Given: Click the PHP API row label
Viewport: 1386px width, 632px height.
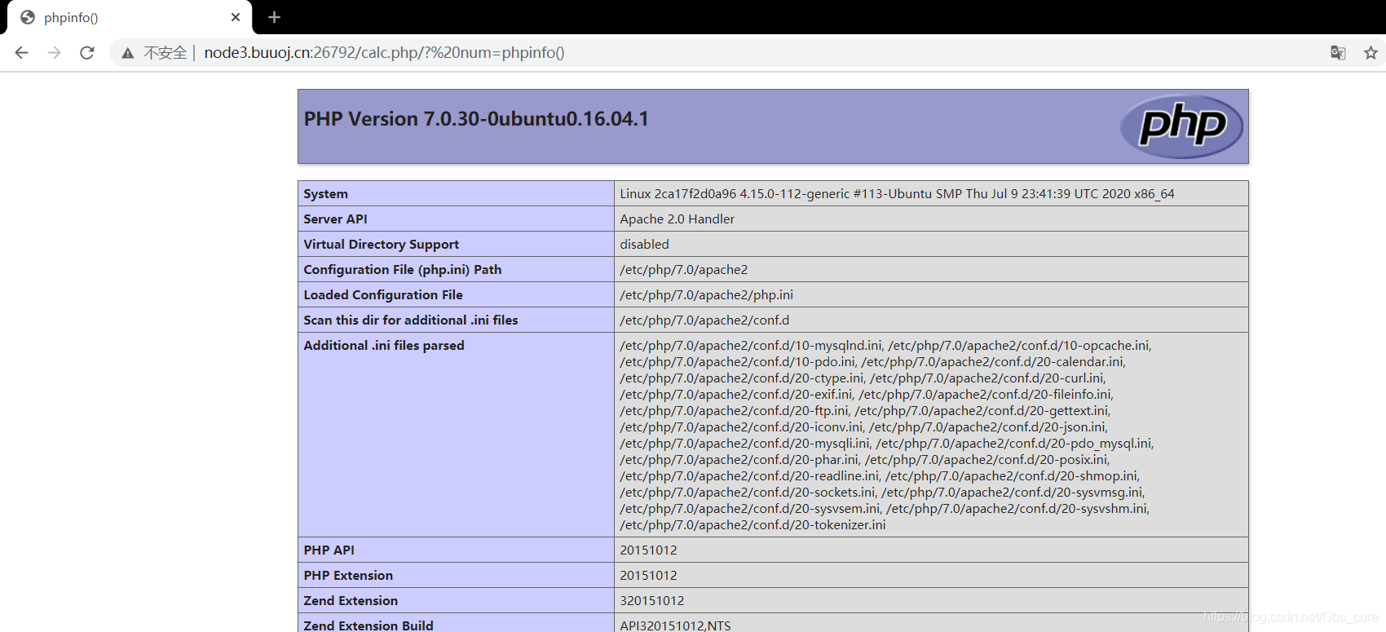Looking at the screenshot, I should click(329, 550).
